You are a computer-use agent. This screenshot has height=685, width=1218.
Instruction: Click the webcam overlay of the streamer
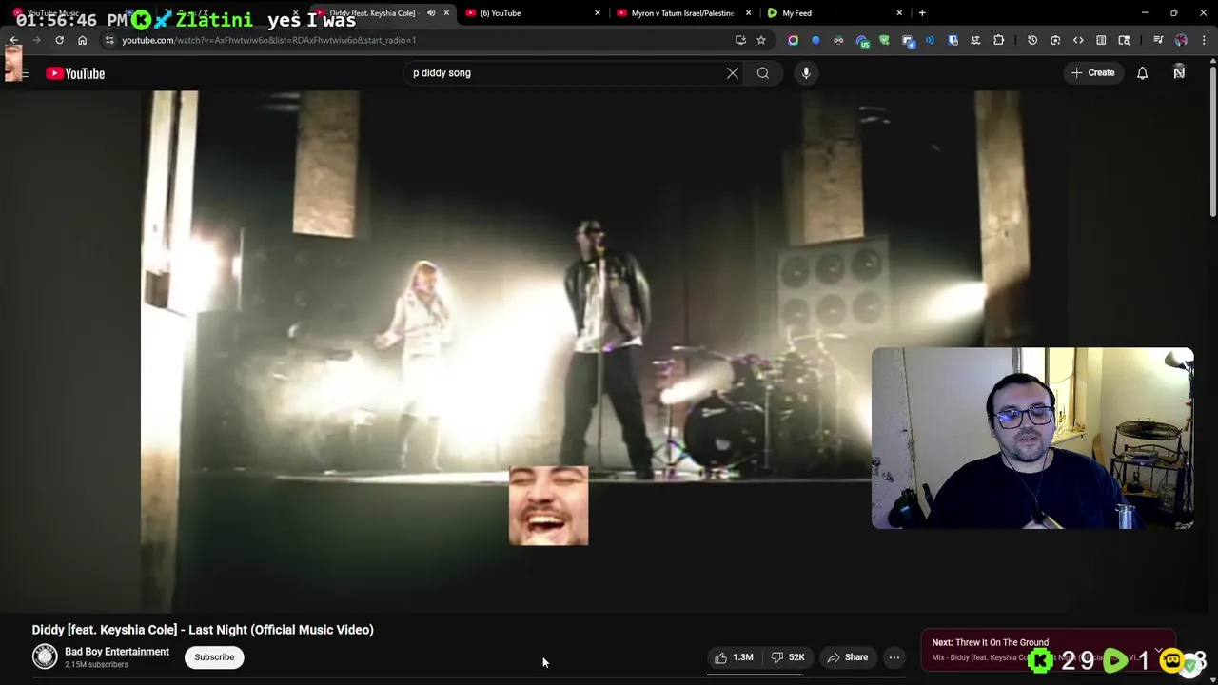(x=1032, y=438)
